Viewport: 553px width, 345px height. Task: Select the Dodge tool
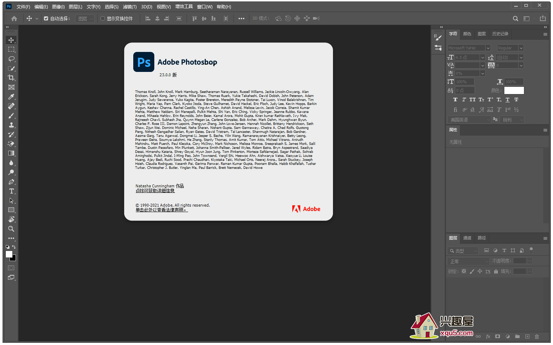click(11, 172)
